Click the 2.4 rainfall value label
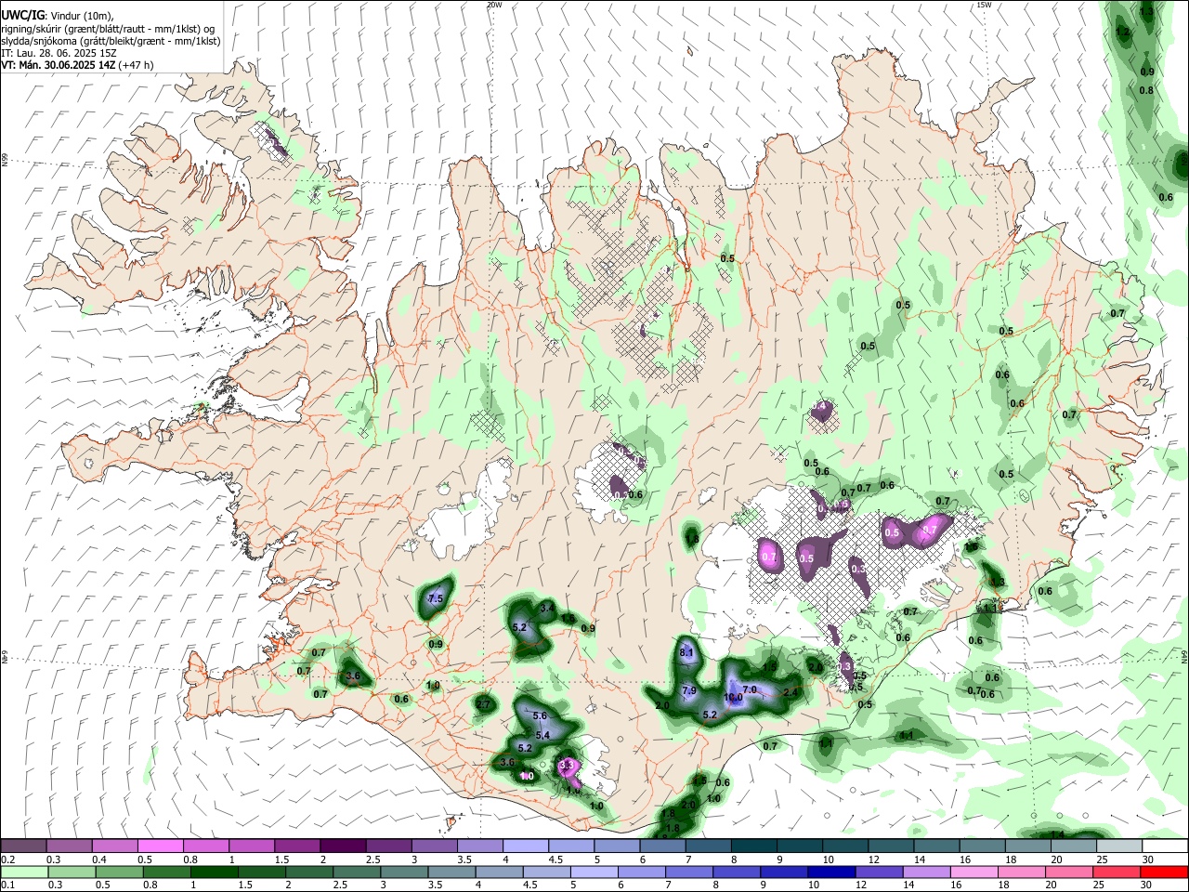The height and width of the screenshot is (892, 1189). [x=791, y=692]
